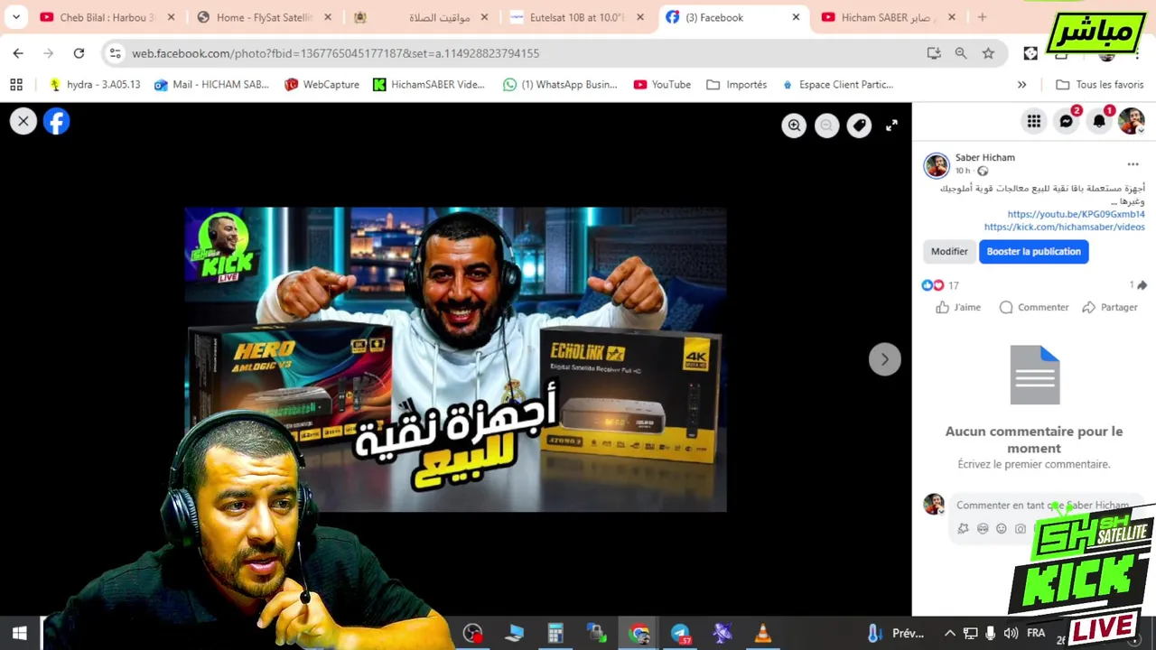The width and height of the screenshot is (1156, 650).
Task: Click the Commenter button
Action: click(1034, 307)
